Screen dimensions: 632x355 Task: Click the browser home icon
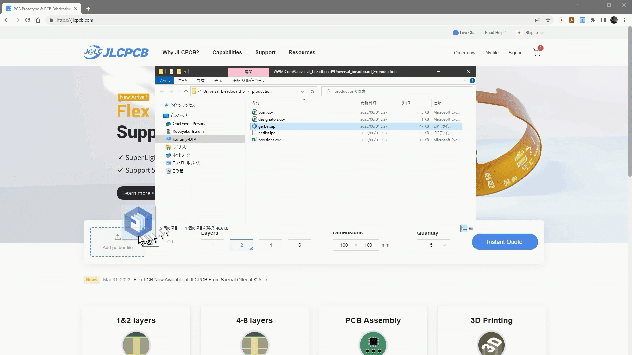(38, 20)
